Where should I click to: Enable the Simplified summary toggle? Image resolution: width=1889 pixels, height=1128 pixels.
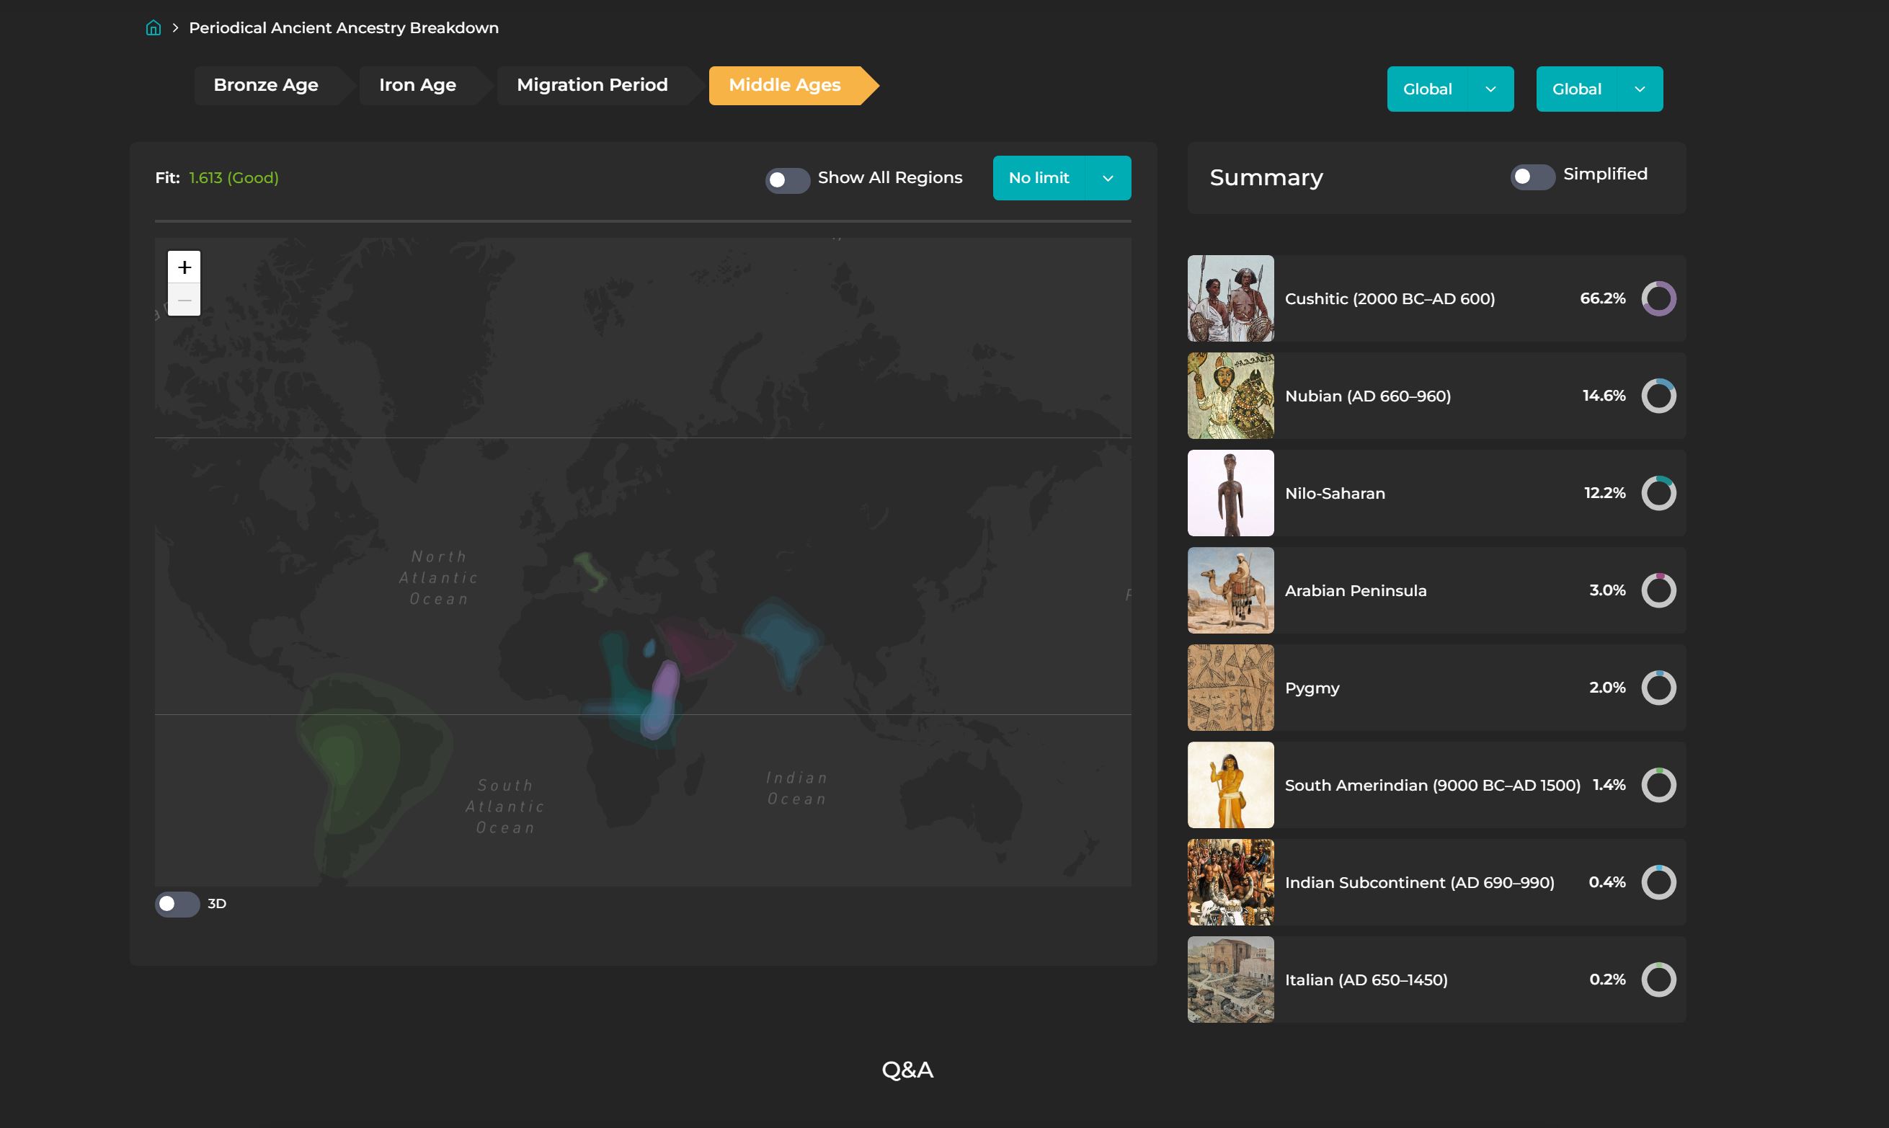(x=1533, y=177)
